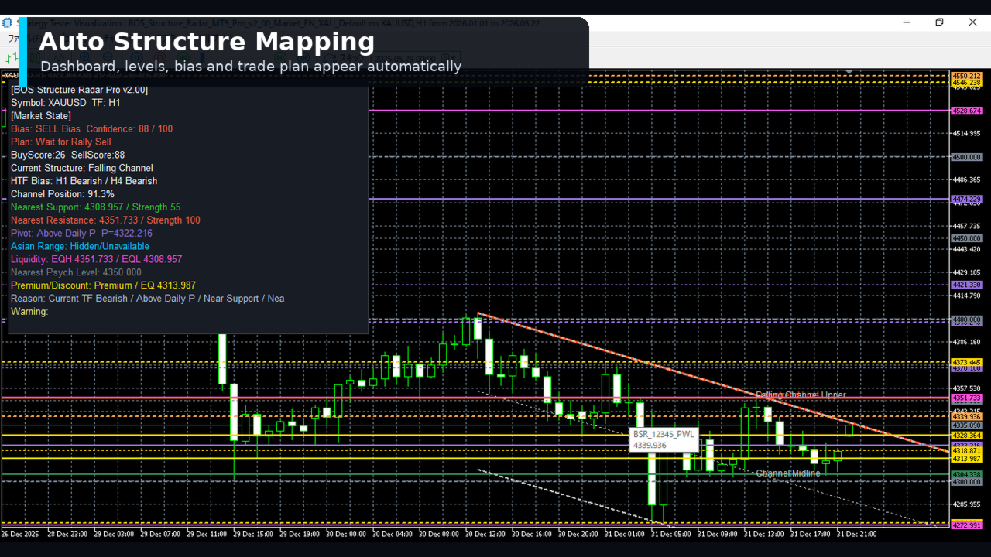Click the magenta 4528.674 price label
991x557 pixels.
point(967,111)
